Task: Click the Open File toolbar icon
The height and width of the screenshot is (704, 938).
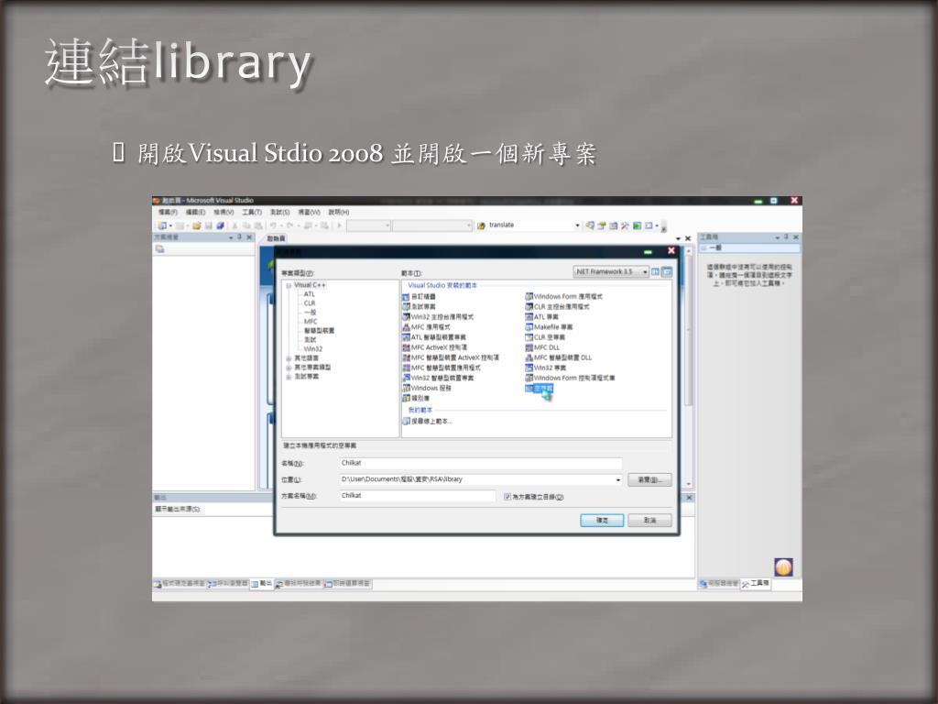Action: click(196, 225)
